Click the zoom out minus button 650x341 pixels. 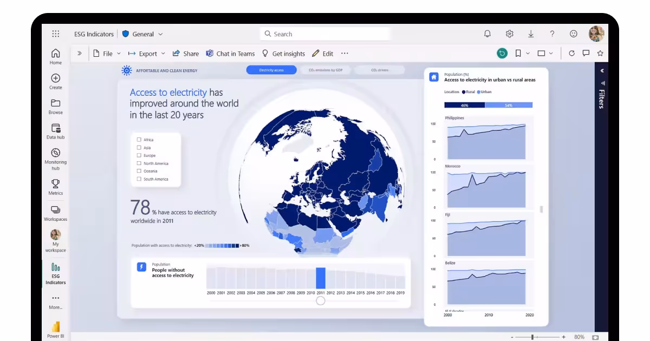pyautogui.click(x=511, y=337)
